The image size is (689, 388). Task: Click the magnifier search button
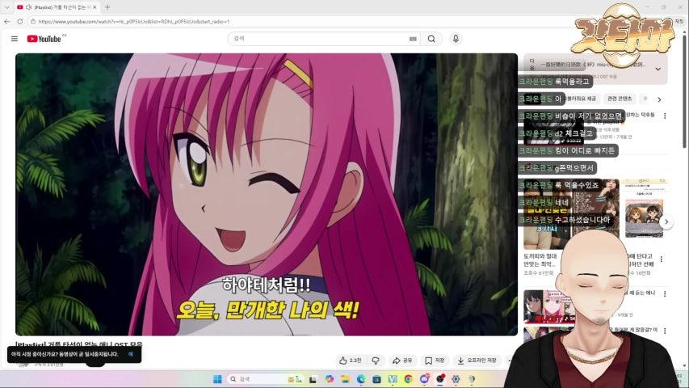pyautogui.click(x=431, y=39)
